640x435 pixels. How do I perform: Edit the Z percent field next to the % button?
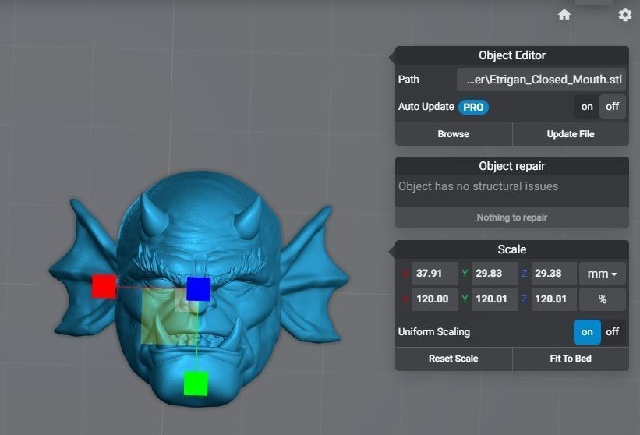[554, 299]
